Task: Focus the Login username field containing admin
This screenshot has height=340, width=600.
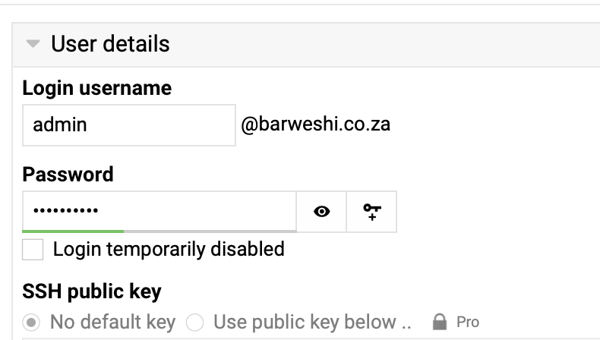Action: tap(129, 124)
